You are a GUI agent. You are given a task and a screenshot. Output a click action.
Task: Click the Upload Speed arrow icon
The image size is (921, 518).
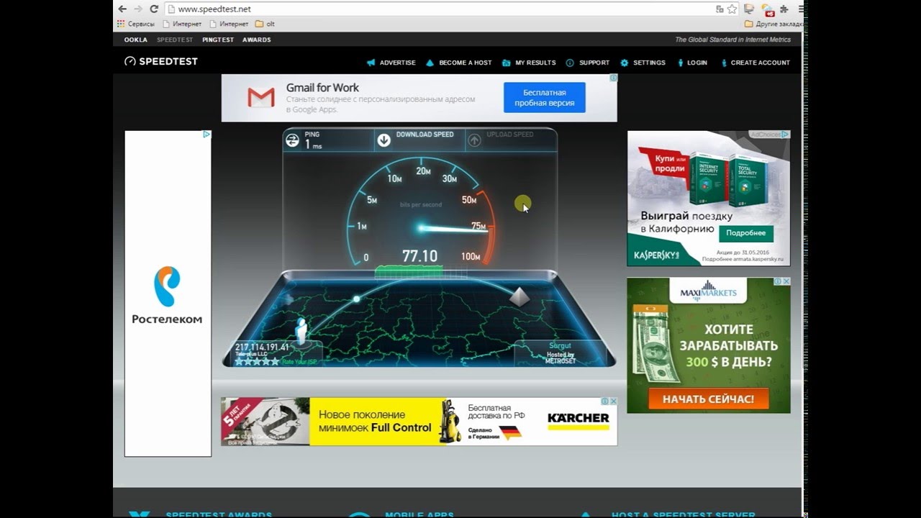(474, 140)
